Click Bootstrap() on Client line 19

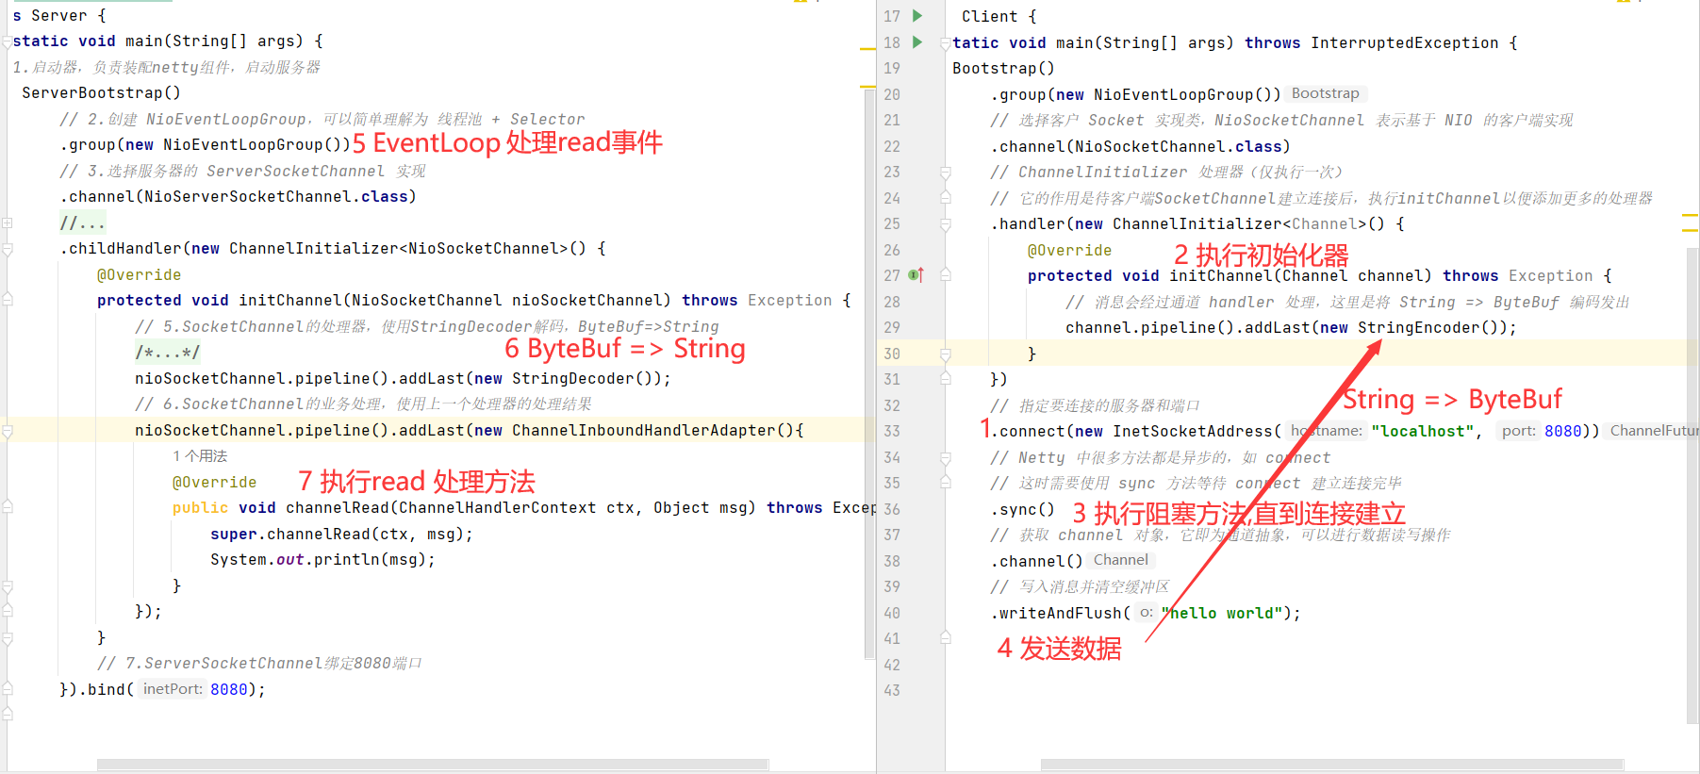click(1003, 68)
